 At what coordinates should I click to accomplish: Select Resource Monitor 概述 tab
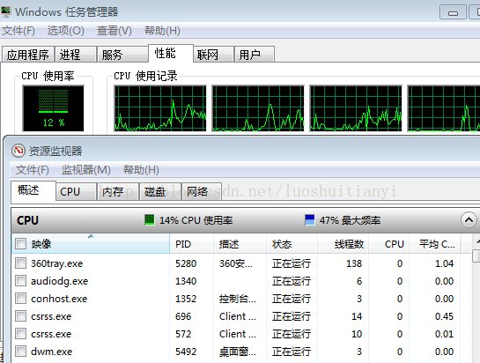coord(33,190)
